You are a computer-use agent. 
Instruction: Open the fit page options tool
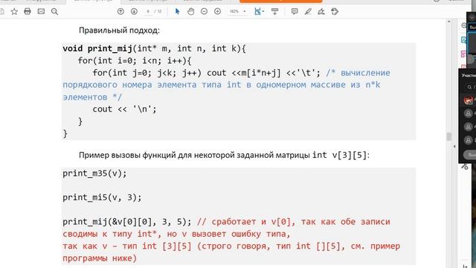[258, 12]
